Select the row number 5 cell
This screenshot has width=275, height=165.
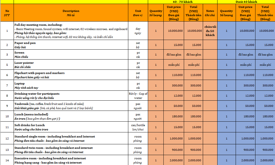click(7, 65)
